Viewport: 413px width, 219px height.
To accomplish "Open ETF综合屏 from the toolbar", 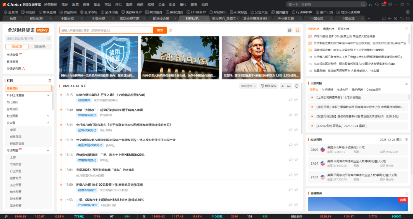I will pos(196,12).
